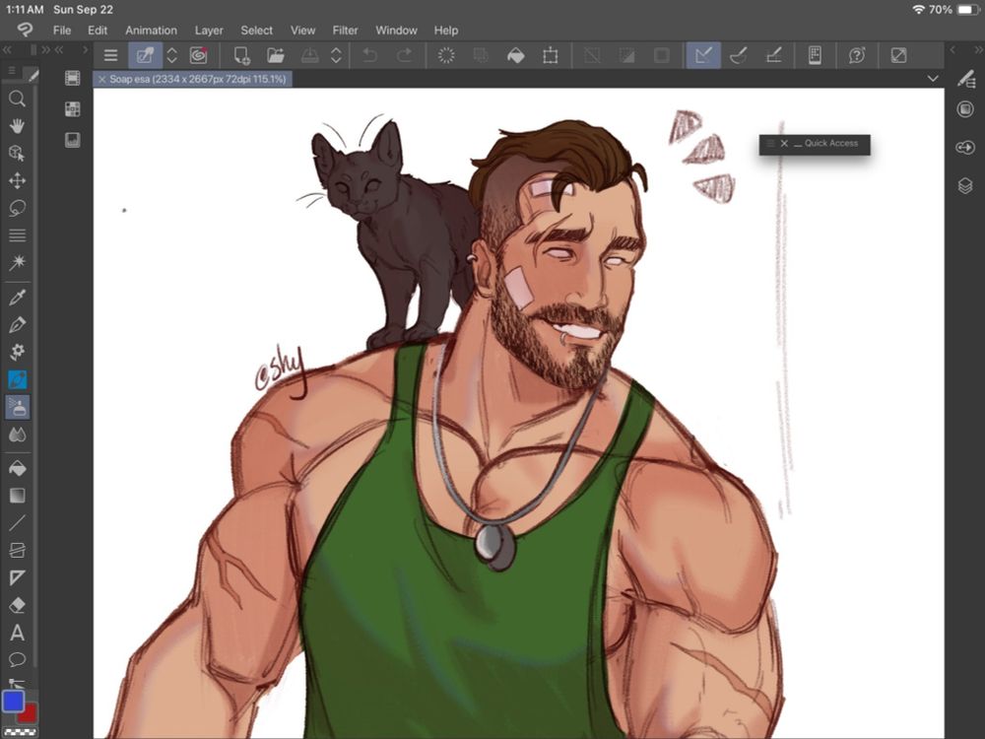Image resolution: width=985 pixels, height=739 pixels.
Task: Select the Figure line tool
Action: pos(17,523)
